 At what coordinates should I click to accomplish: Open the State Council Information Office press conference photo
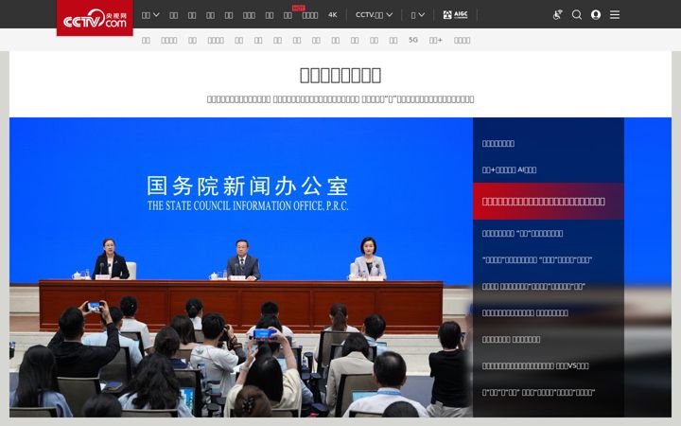pos(241,267)
